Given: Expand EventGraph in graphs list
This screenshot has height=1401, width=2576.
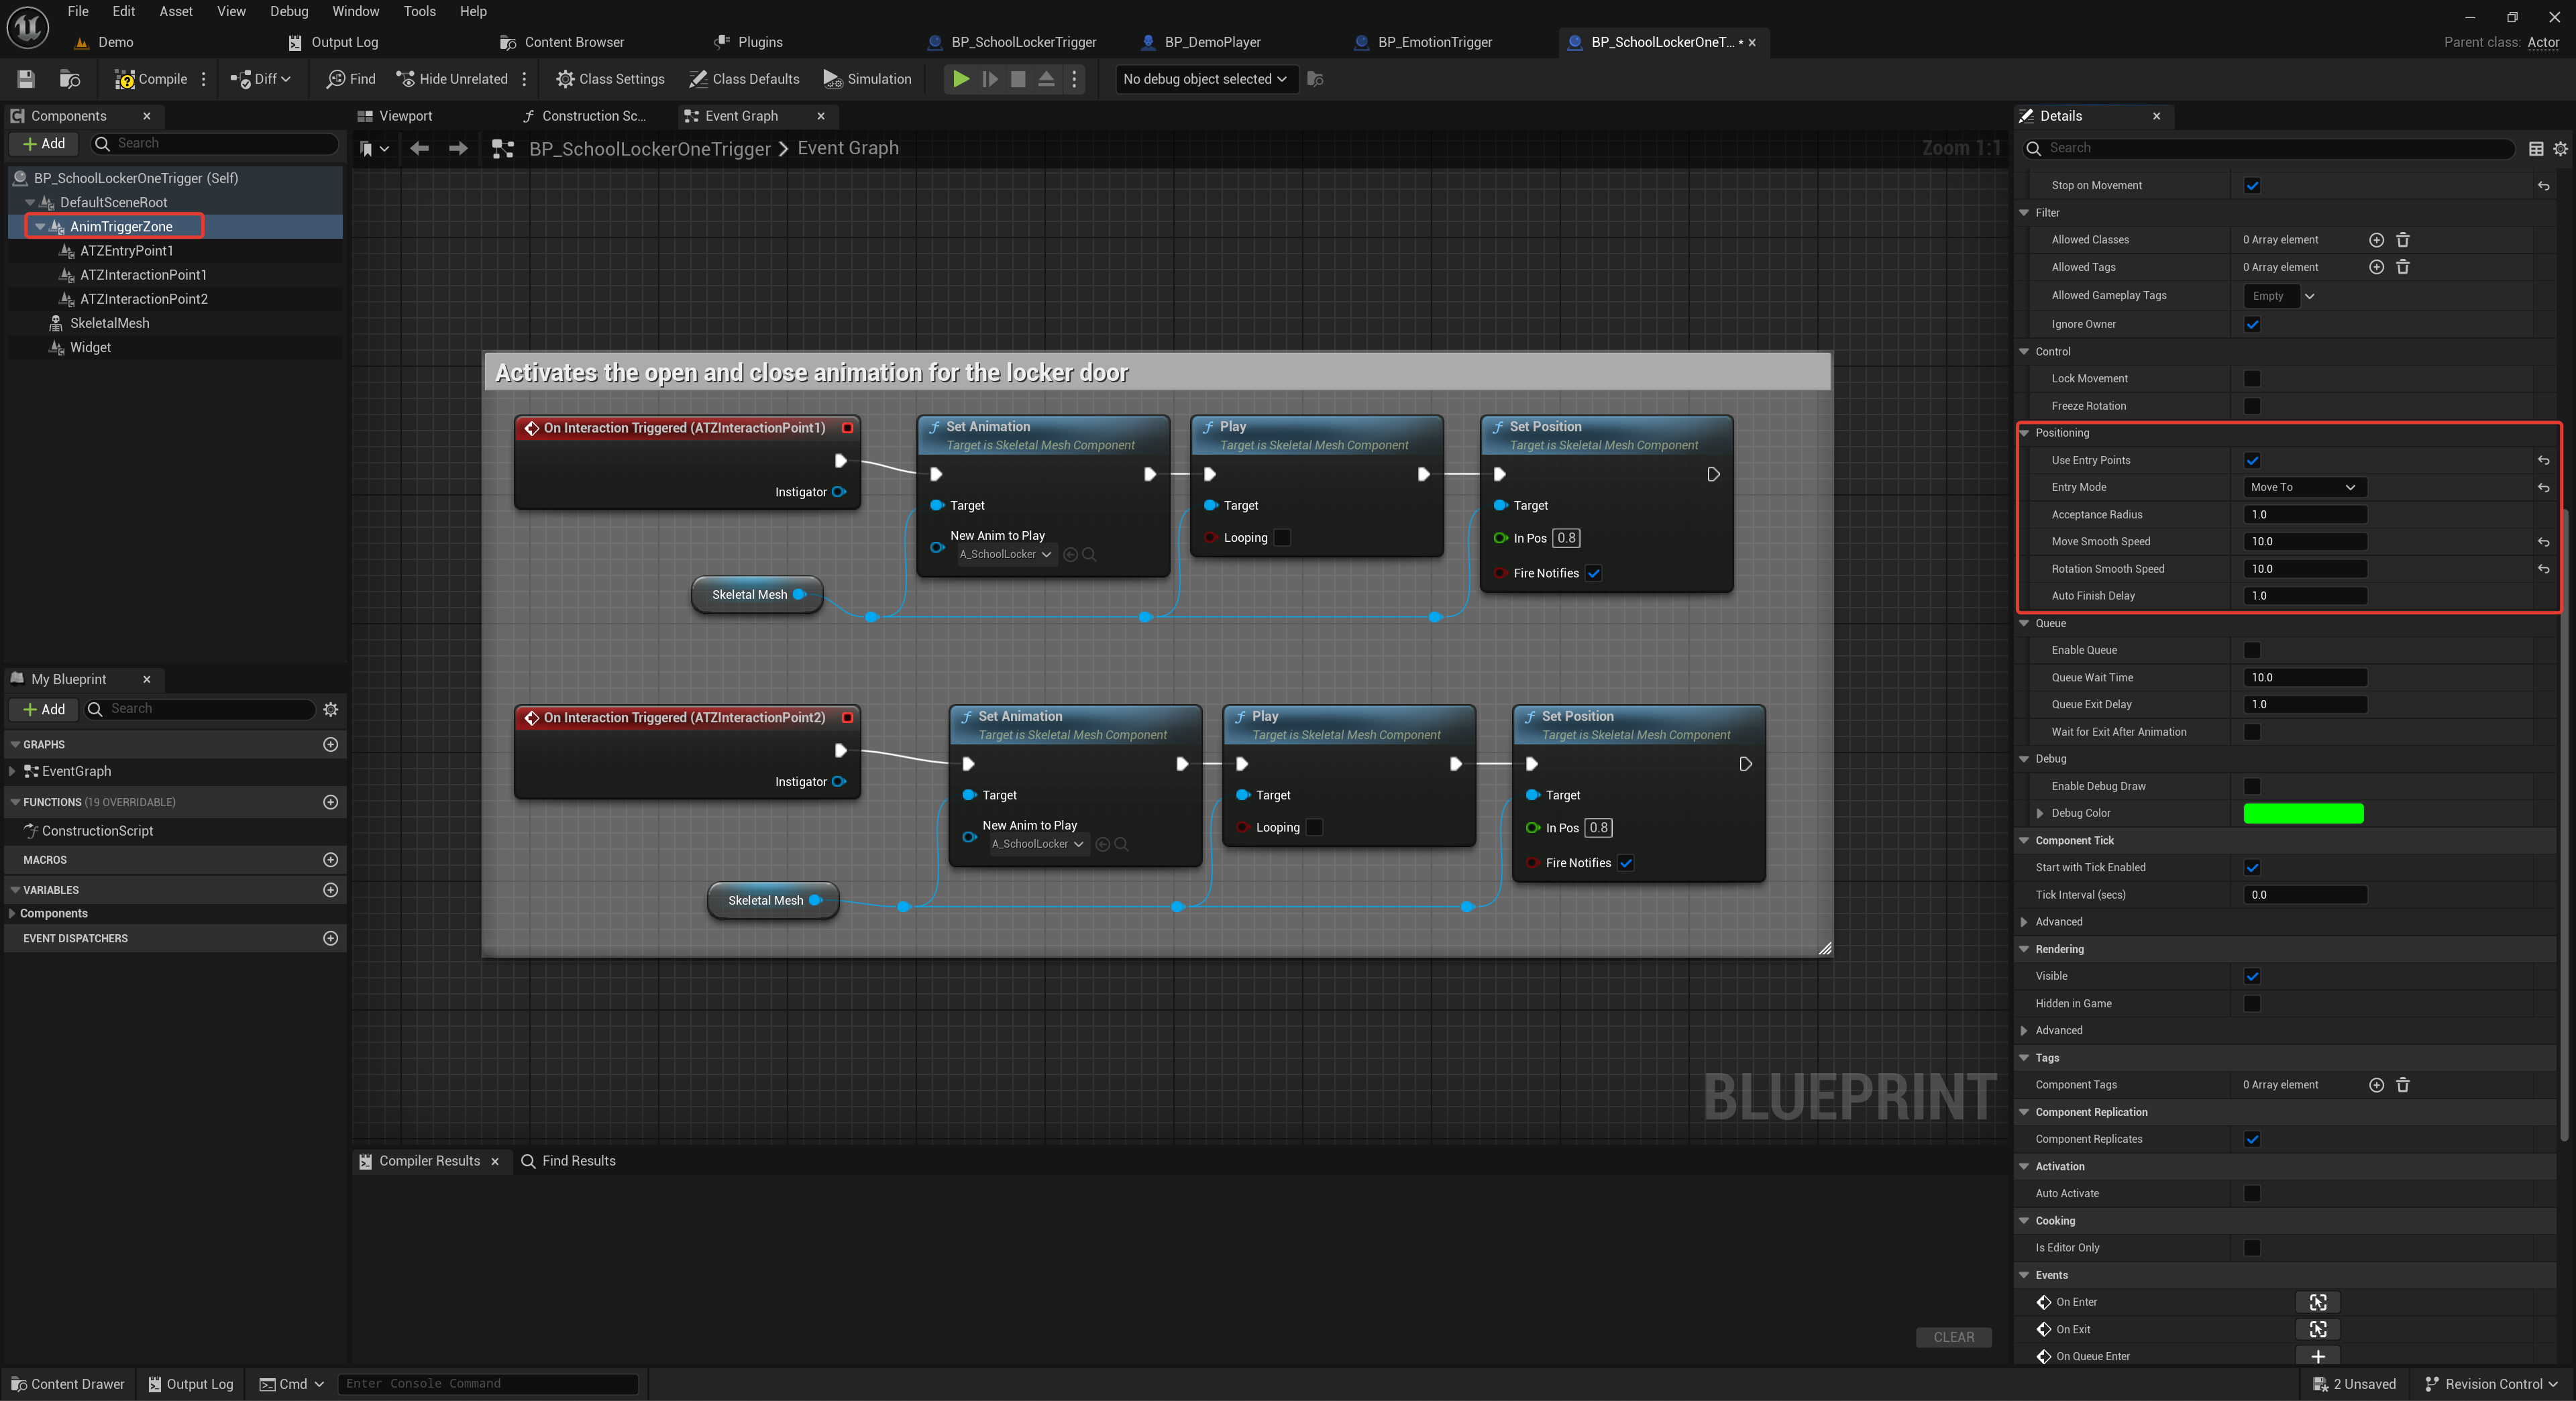Looking at the screenshot, I should (12, 771).
